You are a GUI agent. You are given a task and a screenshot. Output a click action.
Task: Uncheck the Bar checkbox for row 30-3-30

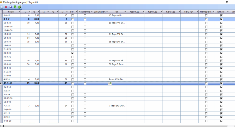(x=73, y=53)
